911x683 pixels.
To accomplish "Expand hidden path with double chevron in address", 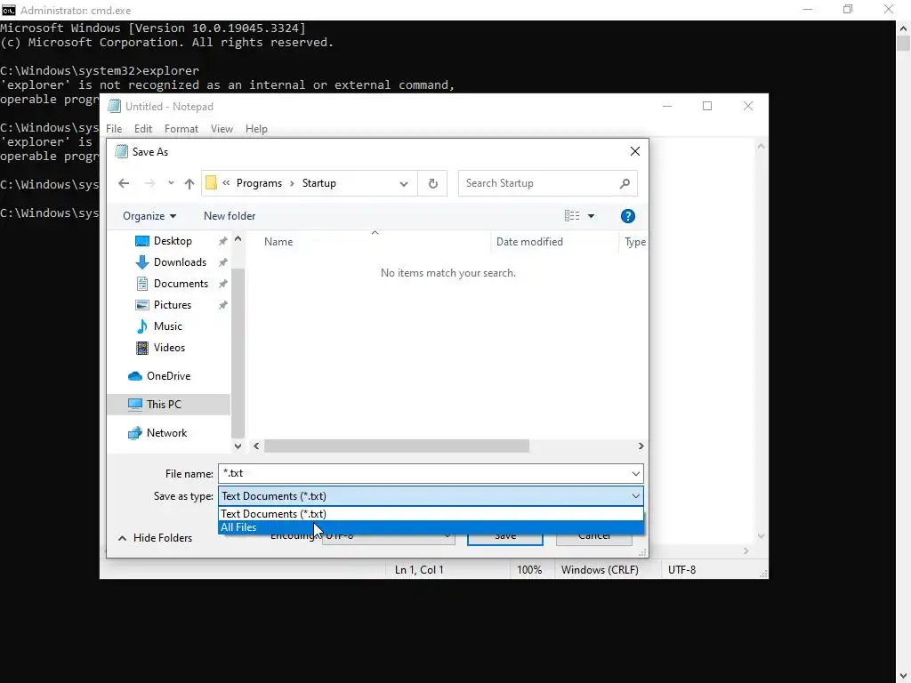I will click(x=226, y=183).
